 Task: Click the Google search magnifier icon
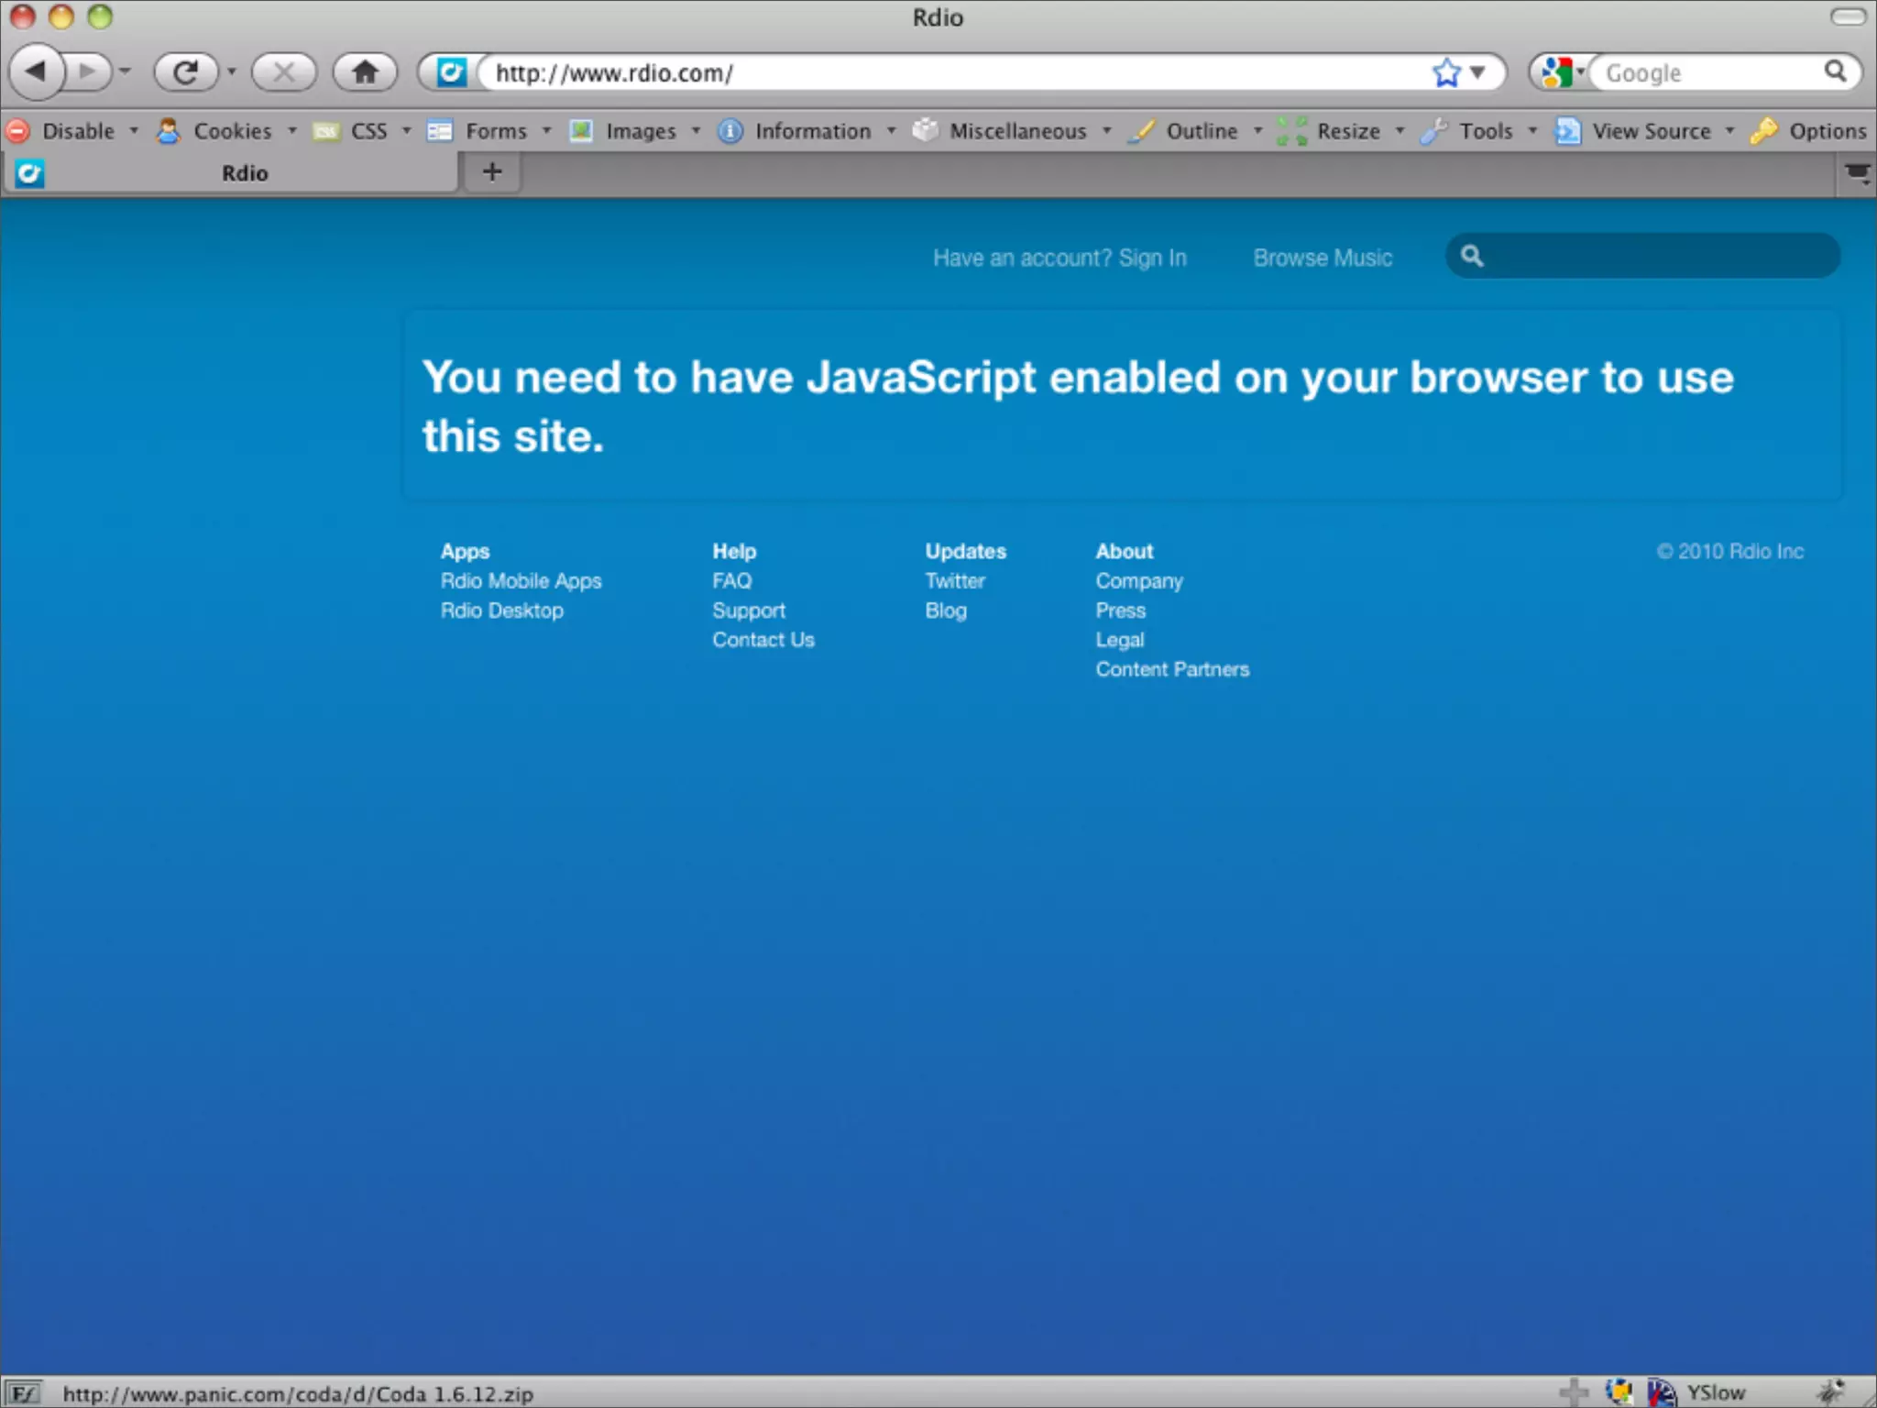coord(1835,71)
